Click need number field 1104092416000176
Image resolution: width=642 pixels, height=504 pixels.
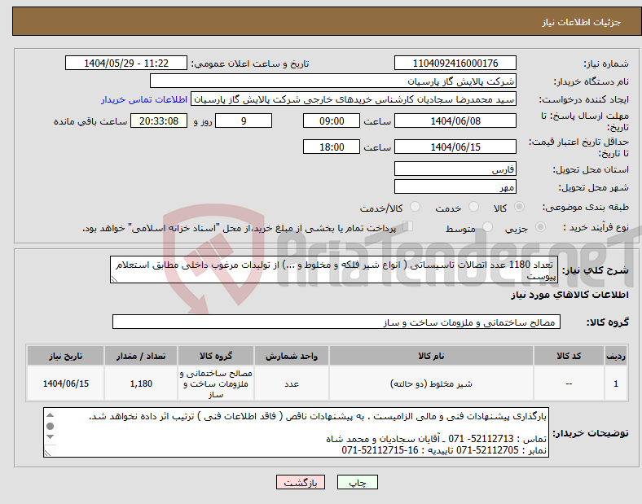(x=455, y=63)
